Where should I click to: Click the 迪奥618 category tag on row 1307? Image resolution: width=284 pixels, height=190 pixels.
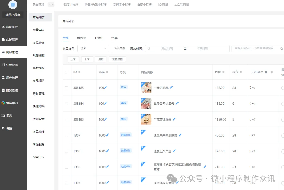point(126,135)
